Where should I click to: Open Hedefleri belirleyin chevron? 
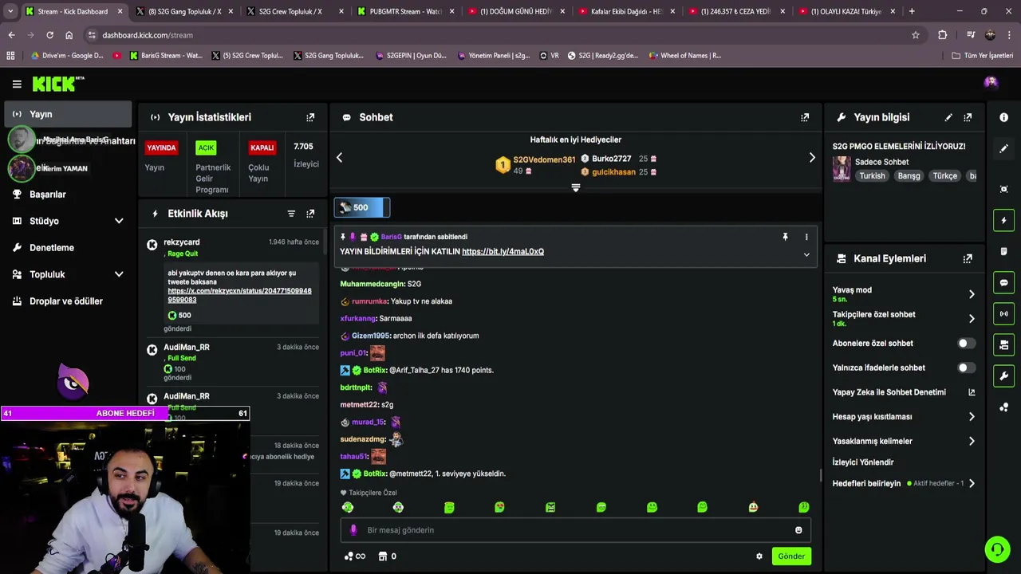click(972, 484)
